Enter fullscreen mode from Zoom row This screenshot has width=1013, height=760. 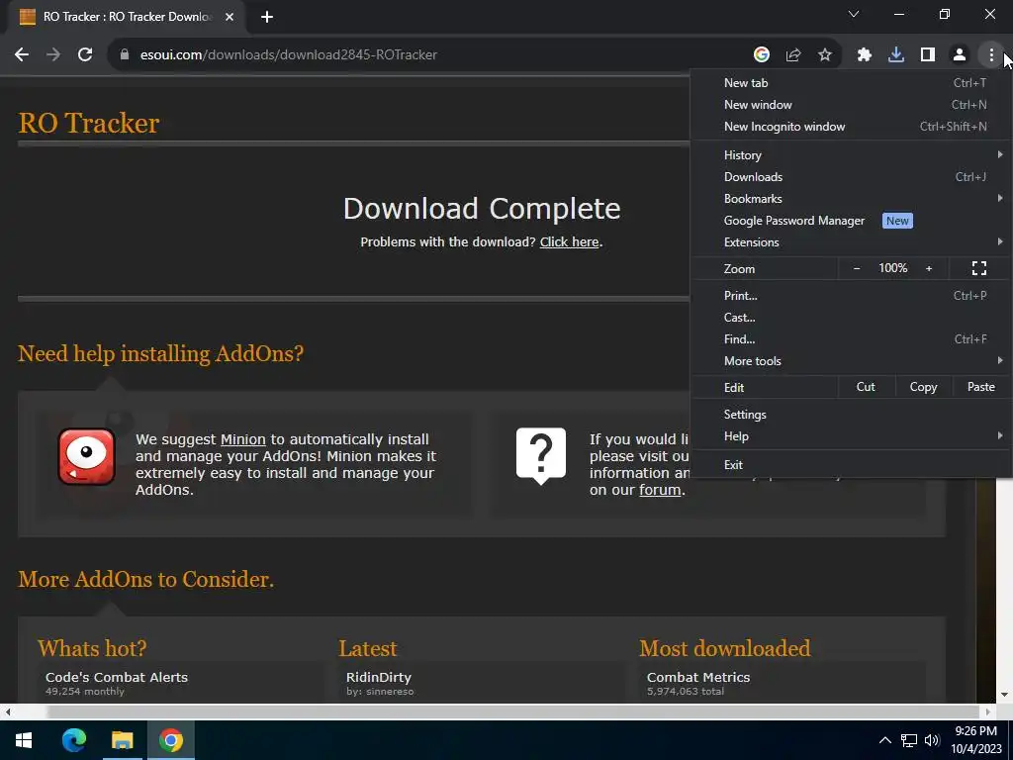point(979,268)
